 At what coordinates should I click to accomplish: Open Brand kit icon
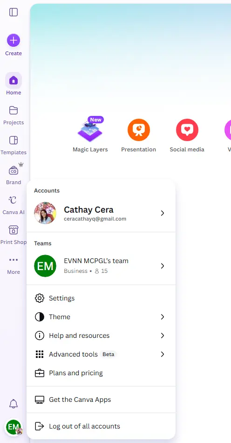14,171
